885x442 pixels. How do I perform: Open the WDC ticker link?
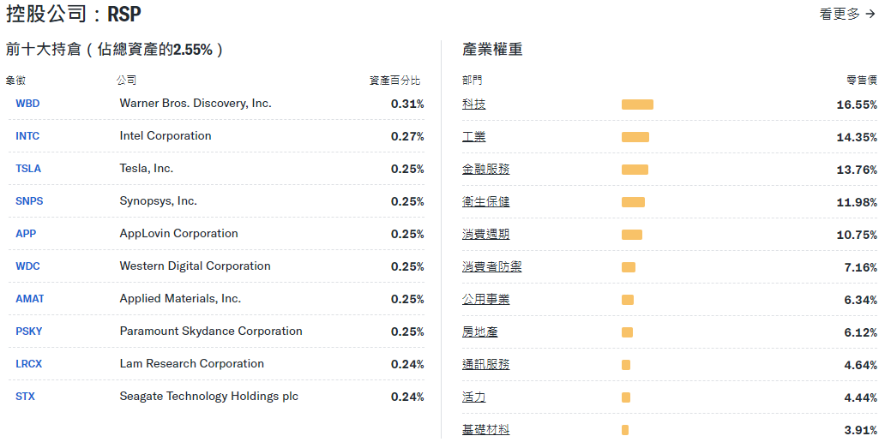click(x=27, y=266)
